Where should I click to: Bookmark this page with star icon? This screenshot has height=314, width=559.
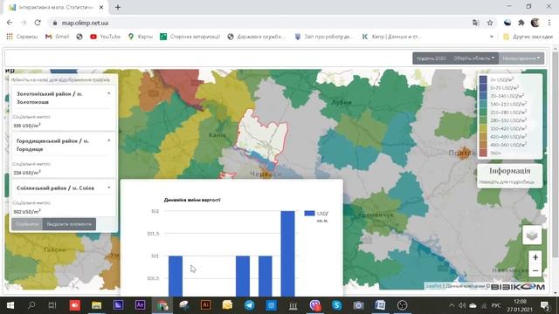pos(490,23)
